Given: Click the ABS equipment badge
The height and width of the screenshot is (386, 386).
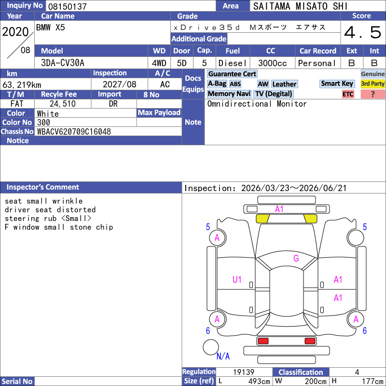Looking at the screenshot, I should click(235, 84).
